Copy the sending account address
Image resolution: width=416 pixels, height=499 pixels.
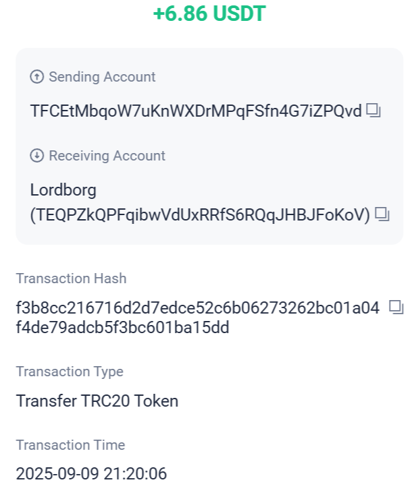(373, 111)
